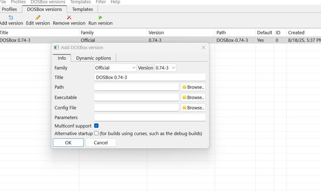Toggle the Multiconf support checkbox
This screenshot has height=191, width=321.
click(x=96, y=125)
